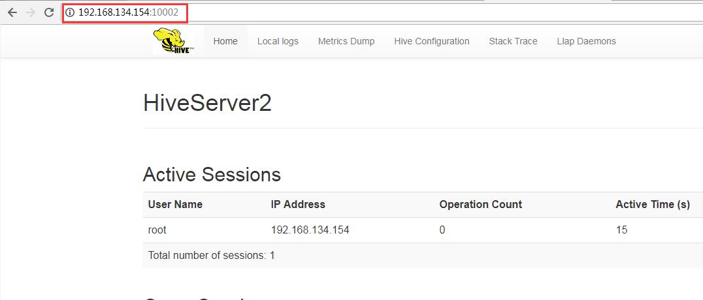The width and height of the screenshot is (703, 300).
Task: Open the Stack Trace page
Action: pos(514,41)
